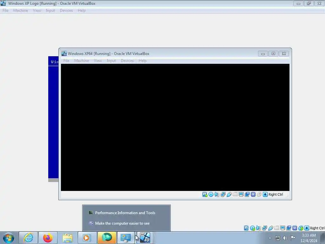Click CPU virtualization indicator in XP64 status bar
Image resolution: width=325 pixels, height=244 pixels.
253,194
